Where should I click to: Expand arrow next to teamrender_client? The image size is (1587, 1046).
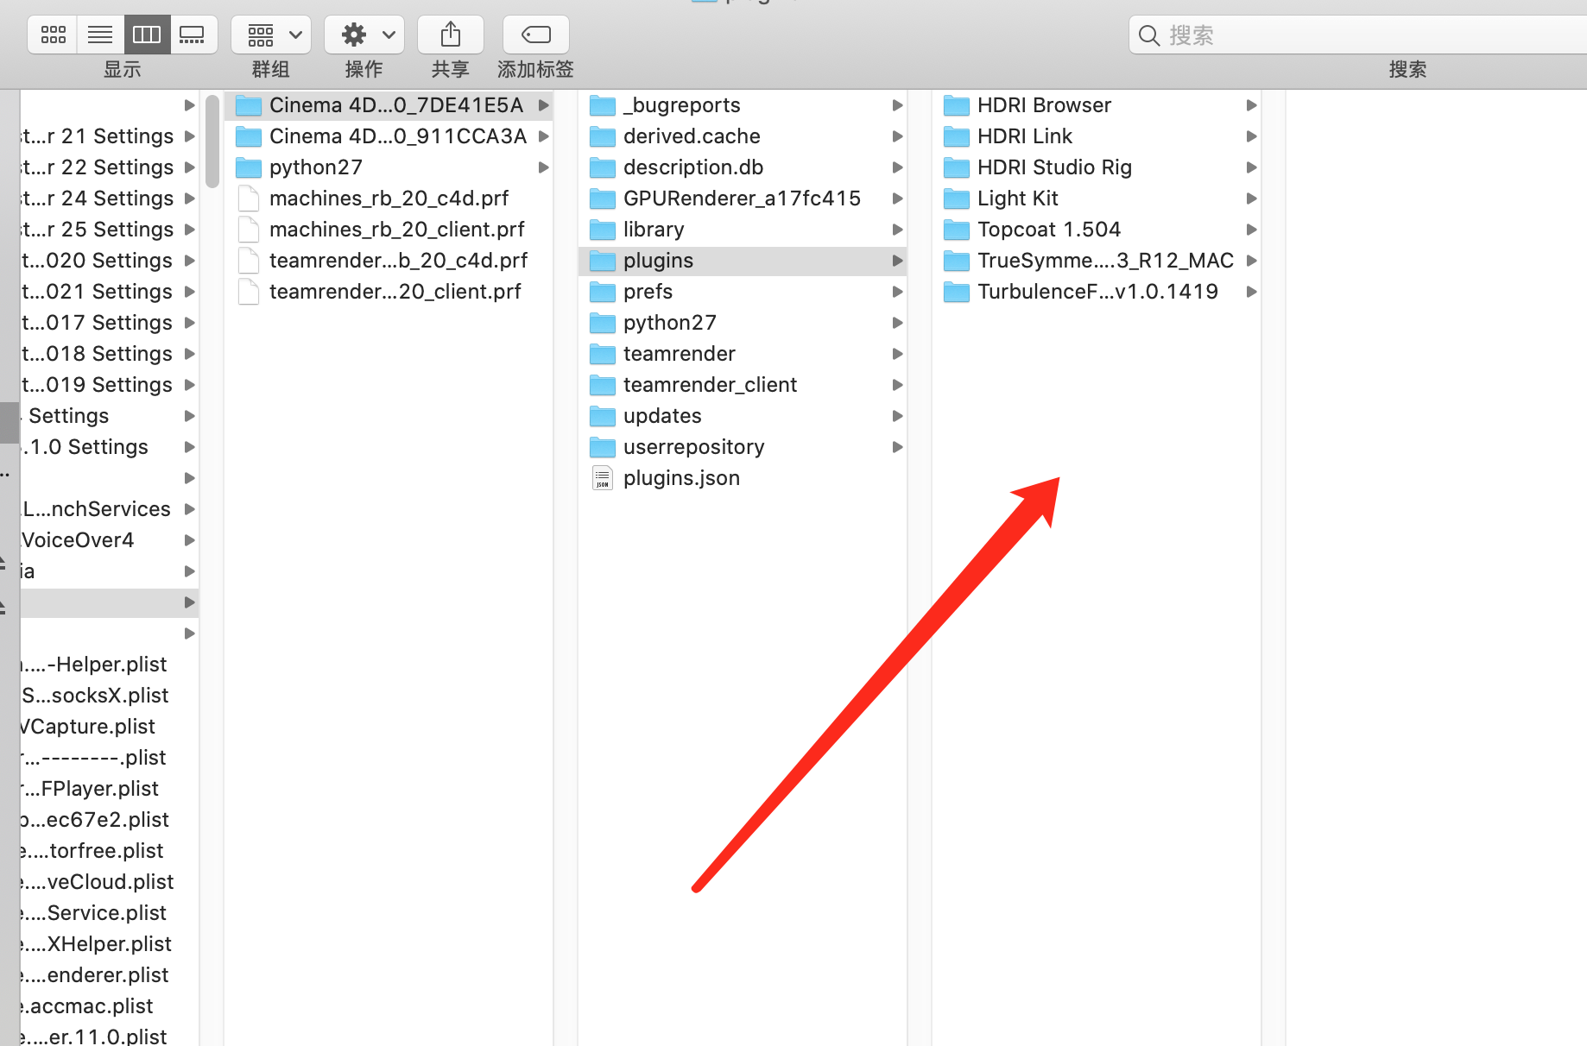pos(897,385)
